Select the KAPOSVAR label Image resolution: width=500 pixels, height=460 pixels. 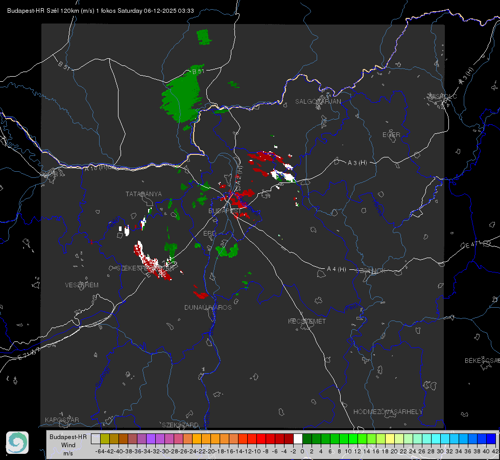pyautogui.click(x=62, y=420)
